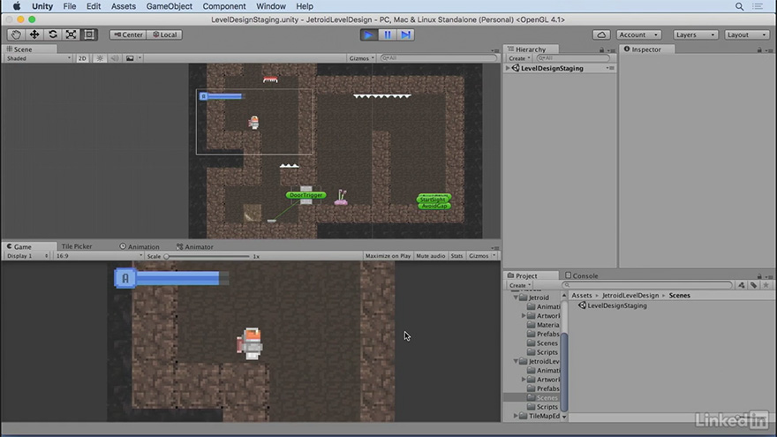Click the Project search field
The width and height of the screenshot is (777, 437).
click(646, 285)
